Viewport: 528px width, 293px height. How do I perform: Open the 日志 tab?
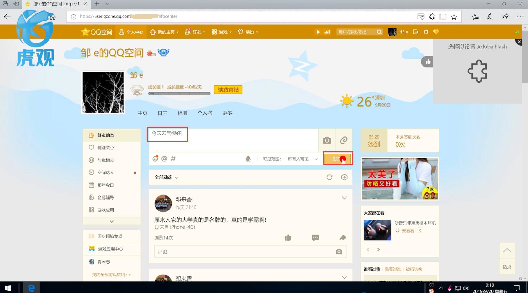(162, 113)
